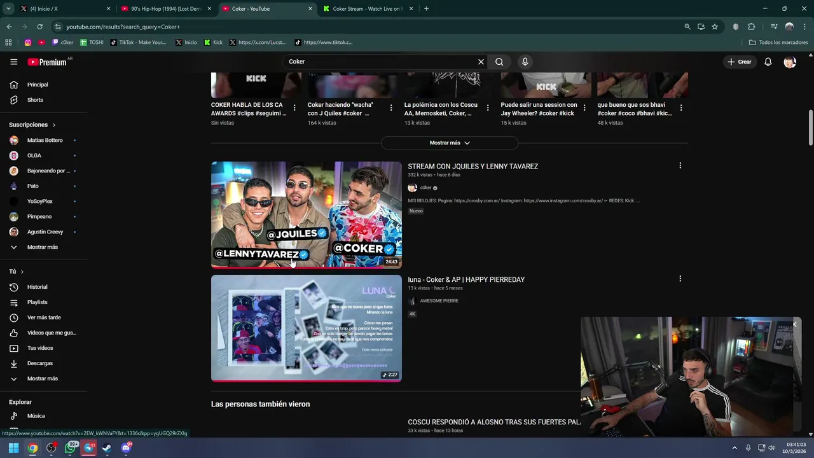Open Descargas in sidebar
The height and width of the screenshot is (458, 814).
pos(40,363)
